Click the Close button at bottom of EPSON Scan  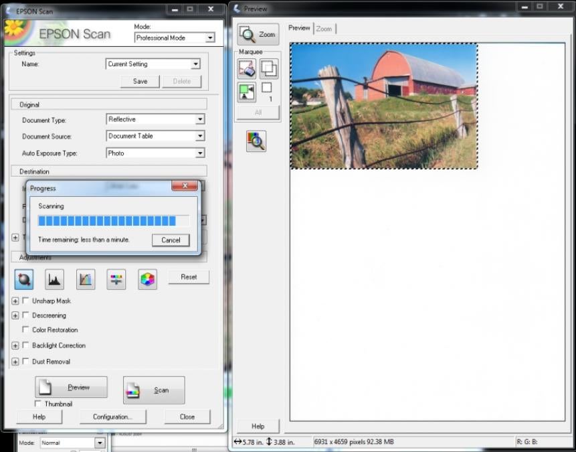187,417
